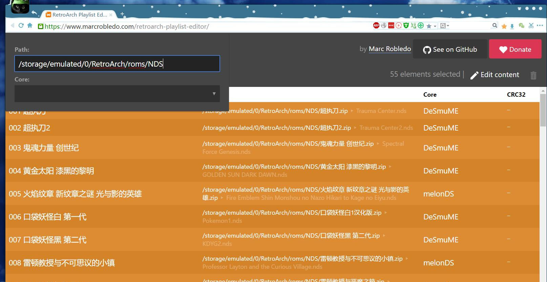Open the search engine selector dropdown
Screen dimensions: 547x282
(x=444, y=26)
